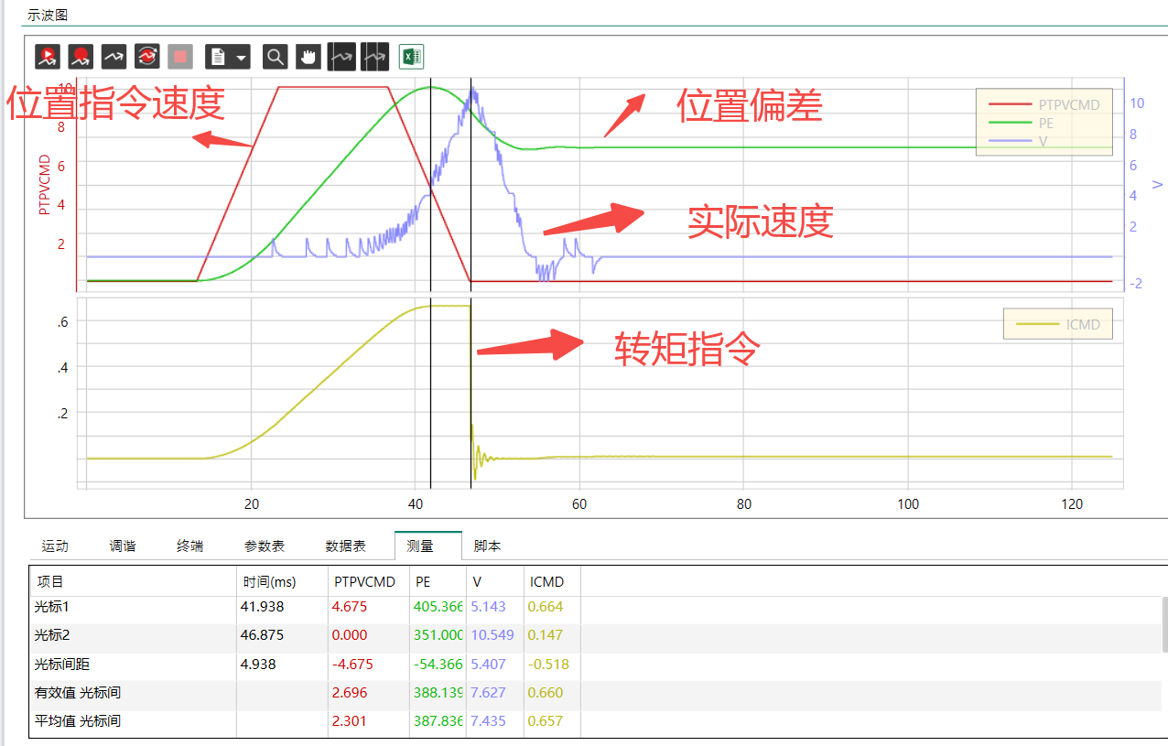The width and height of the screenshot is (1168, 746).
Task: Click the cursor spacing value 4.938
Action: tap(258, 665)
